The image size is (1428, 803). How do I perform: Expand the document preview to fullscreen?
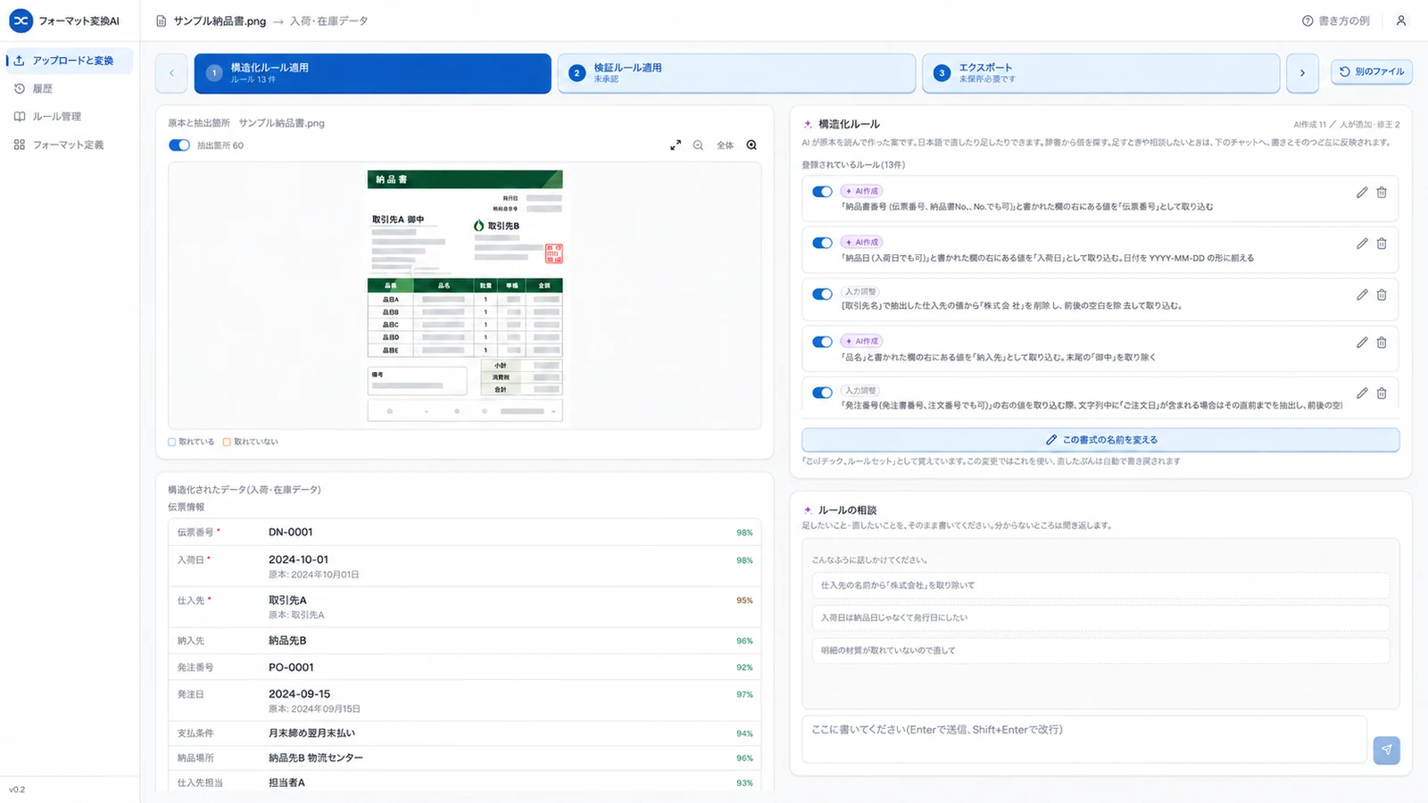676,145
